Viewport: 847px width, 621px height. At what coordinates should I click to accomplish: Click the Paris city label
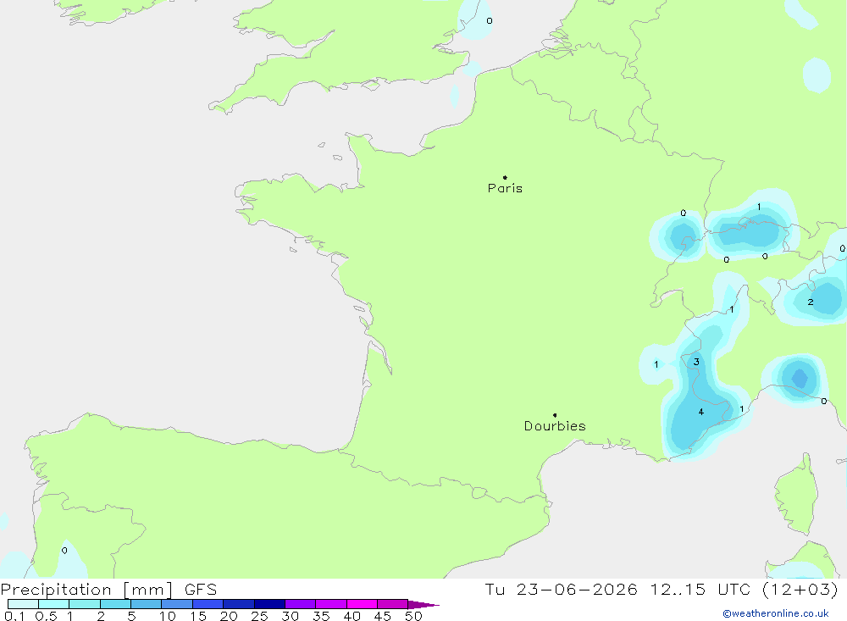click(505, 188)
